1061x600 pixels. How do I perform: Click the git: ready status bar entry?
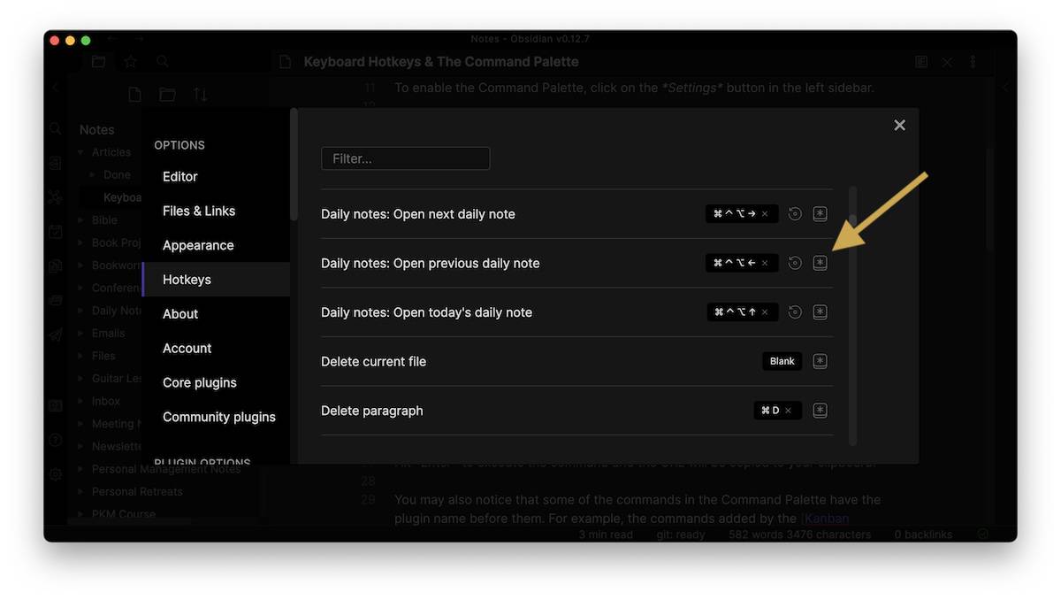tap(681, 535)
